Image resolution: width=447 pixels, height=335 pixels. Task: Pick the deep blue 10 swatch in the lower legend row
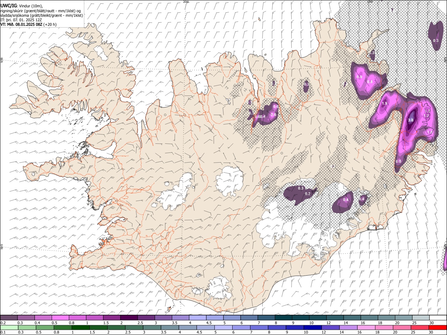(313, 327)
